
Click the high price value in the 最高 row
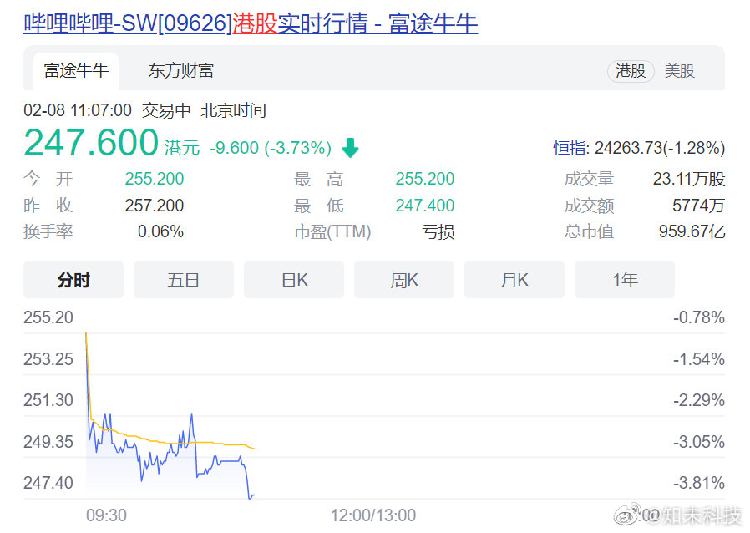[425, 179]
